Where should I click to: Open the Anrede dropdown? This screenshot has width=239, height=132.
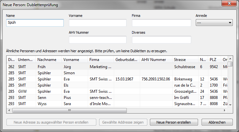pos(214,23)
